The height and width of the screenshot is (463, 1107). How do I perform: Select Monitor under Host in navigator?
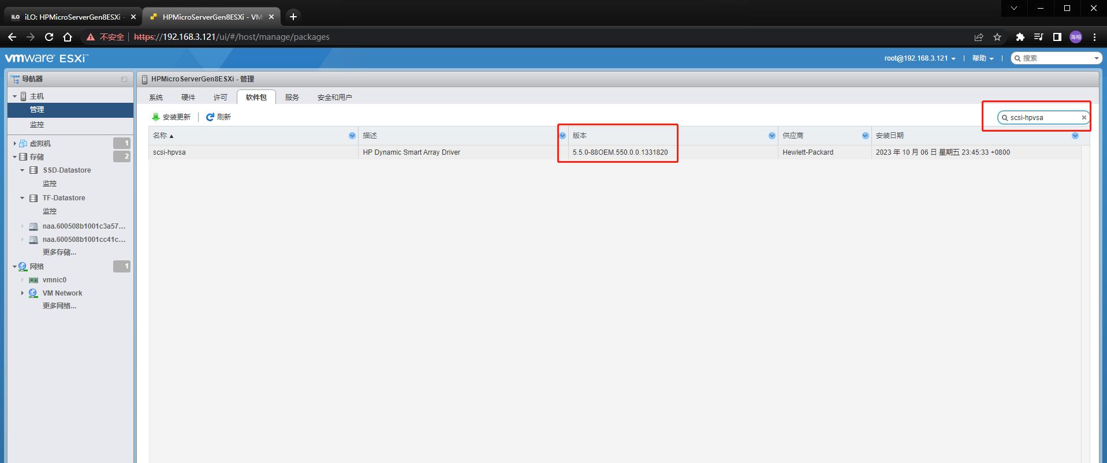[x=37, y=125]
